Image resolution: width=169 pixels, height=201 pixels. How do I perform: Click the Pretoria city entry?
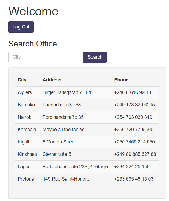26,179
